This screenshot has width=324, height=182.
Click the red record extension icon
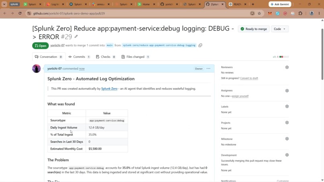pos(285,13)
